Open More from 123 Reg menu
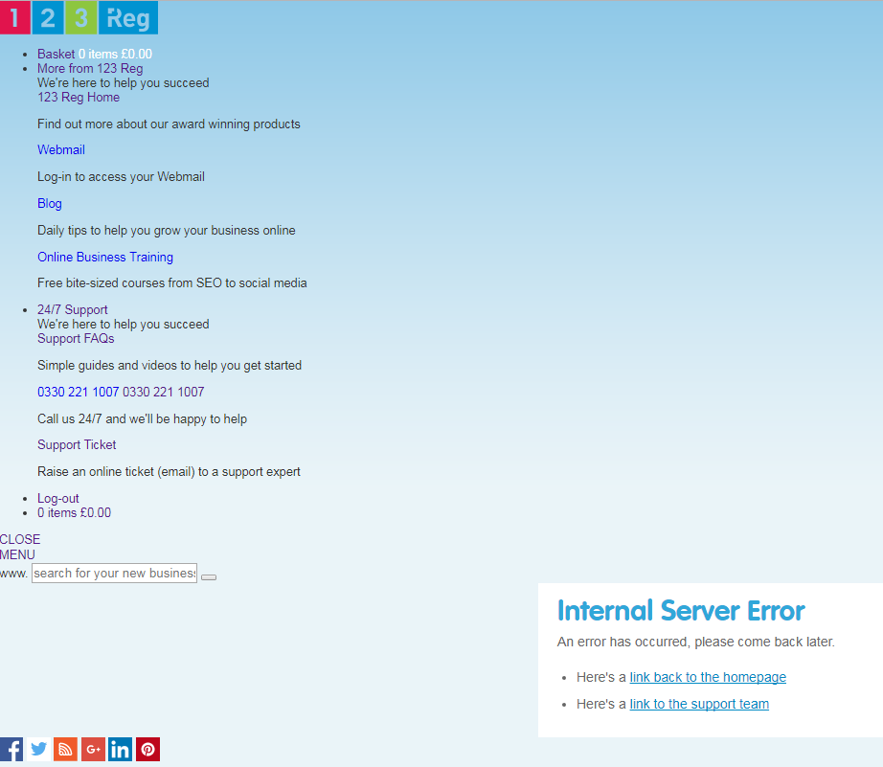The width and height of the screenshot is (883, 767). click(90, 69)
